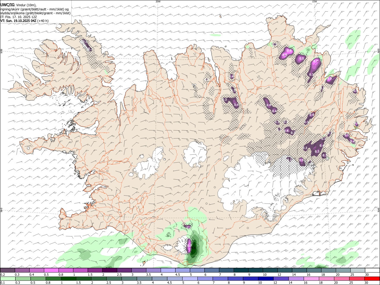Click the medium green 0.5 rain legend swatch
Image resolution: width=380 pixels, height=285 pixels.
click(x=38, y=278)
